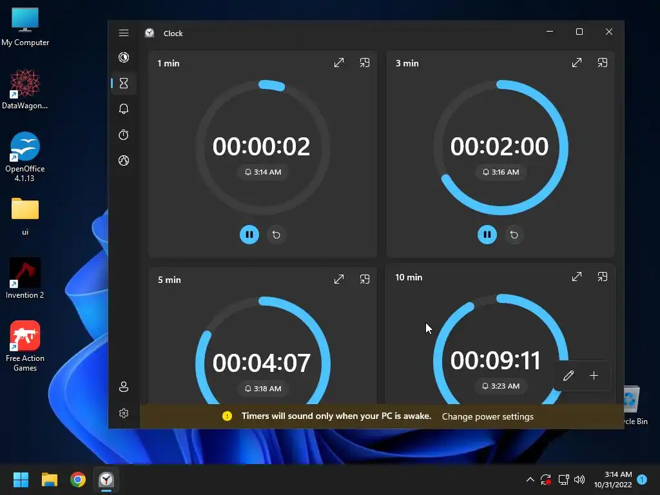Click the 00:09:11 countdown display
660x495 pixels.
(496, 360)
